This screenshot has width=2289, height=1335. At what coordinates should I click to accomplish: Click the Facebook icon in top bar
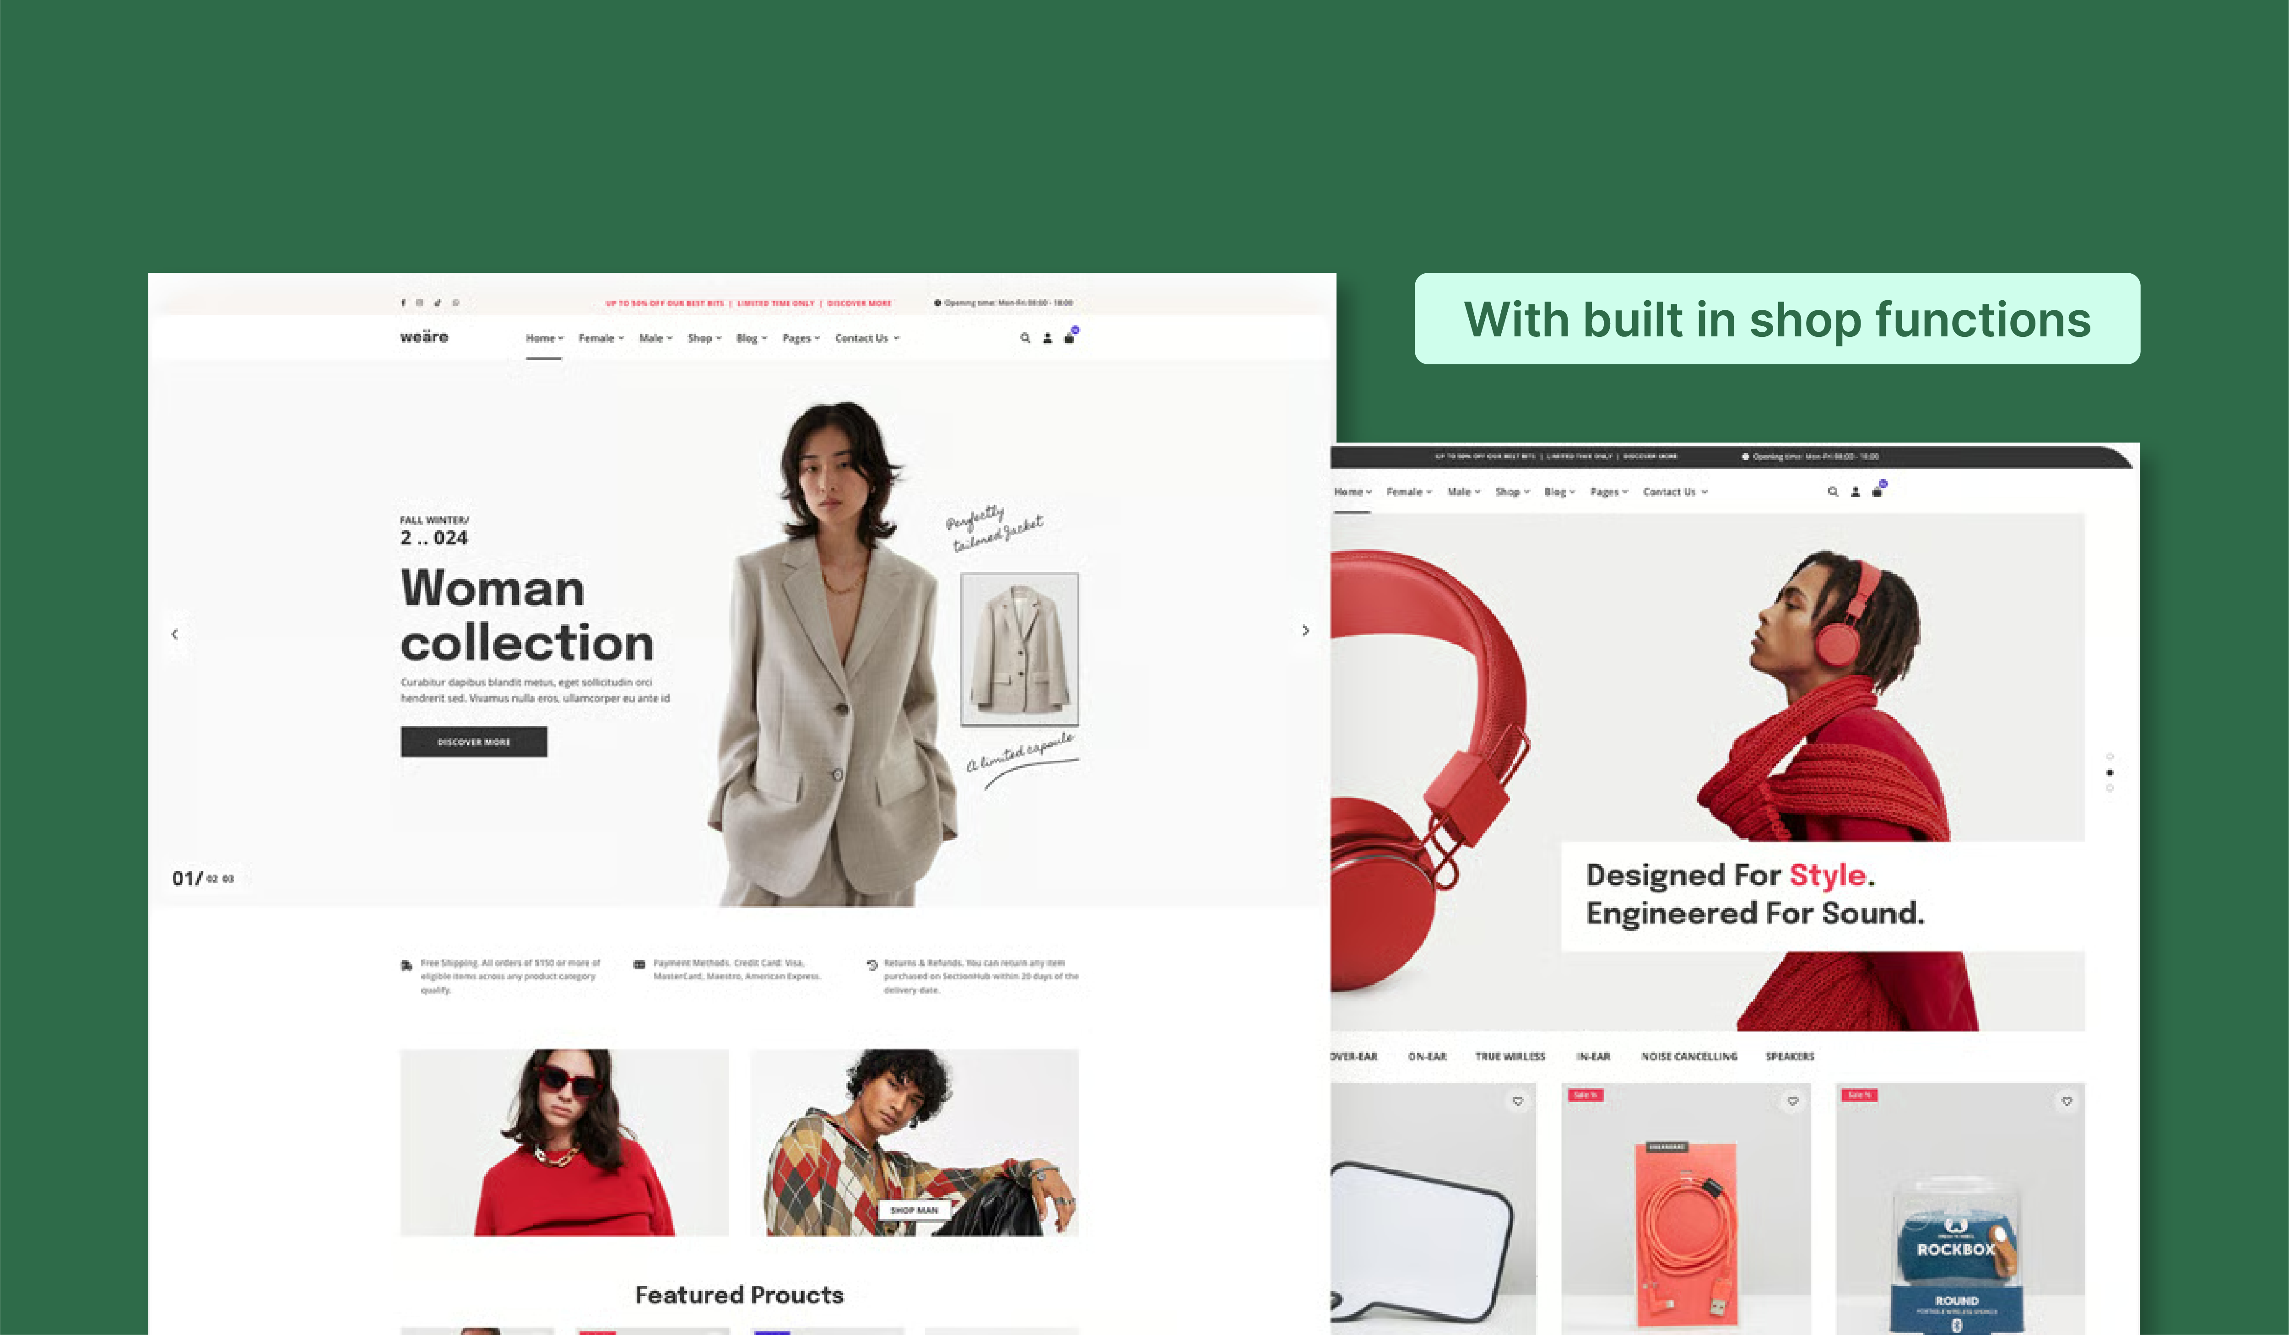pyautogui.click(x=403, y=303)
